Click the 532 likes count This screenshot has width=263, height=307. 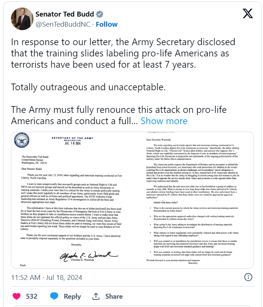click(x=32, y=296)
